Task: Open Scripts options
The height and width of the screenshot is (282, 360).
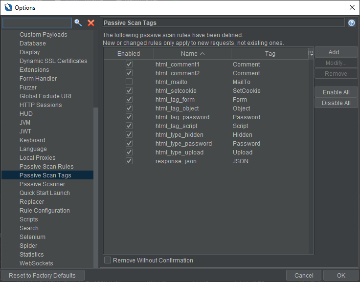Action: (29, 219)
